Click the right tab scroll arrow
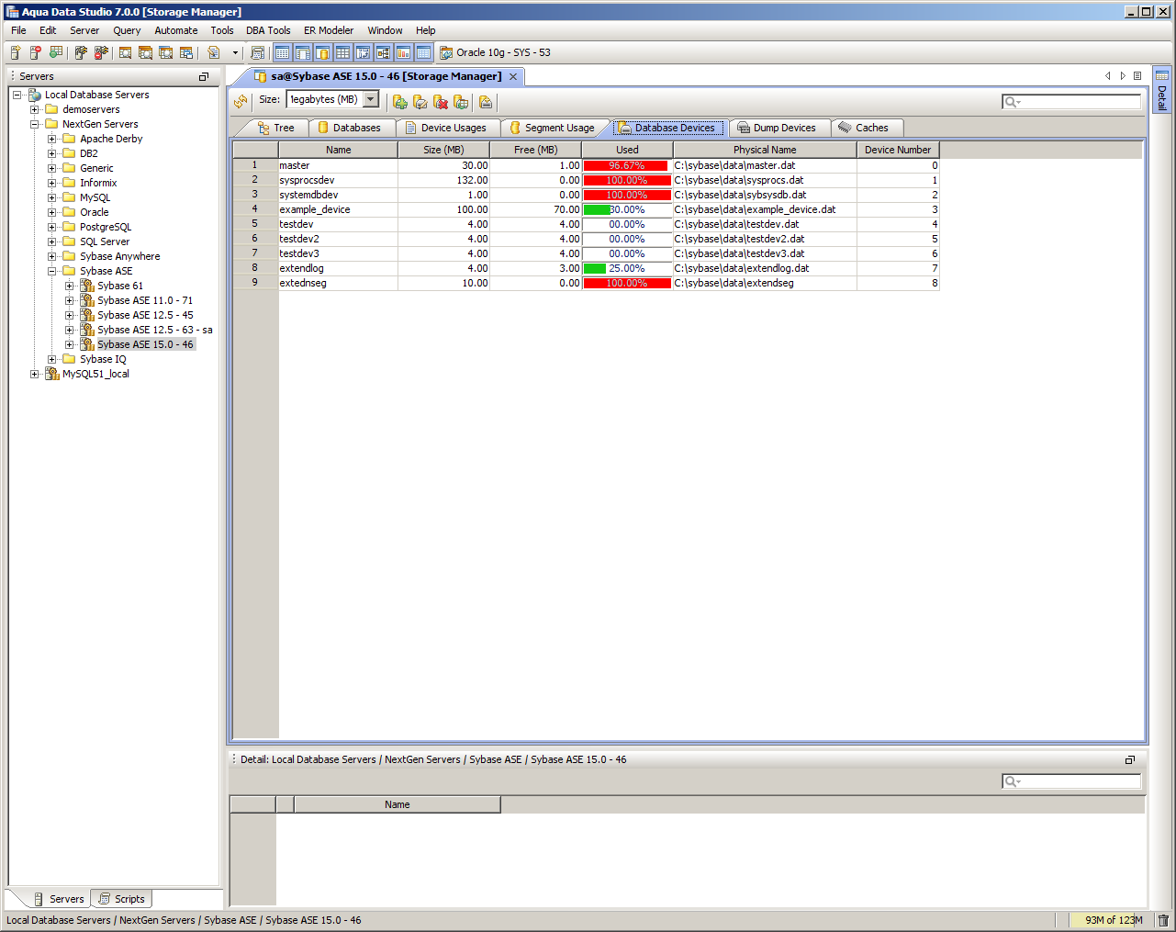 click(x=1123, y=76)
